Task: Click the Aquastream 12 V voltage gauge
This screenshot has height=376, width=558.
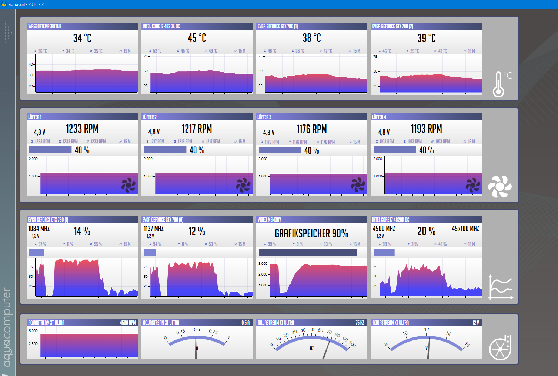Action: pos(427,343)
